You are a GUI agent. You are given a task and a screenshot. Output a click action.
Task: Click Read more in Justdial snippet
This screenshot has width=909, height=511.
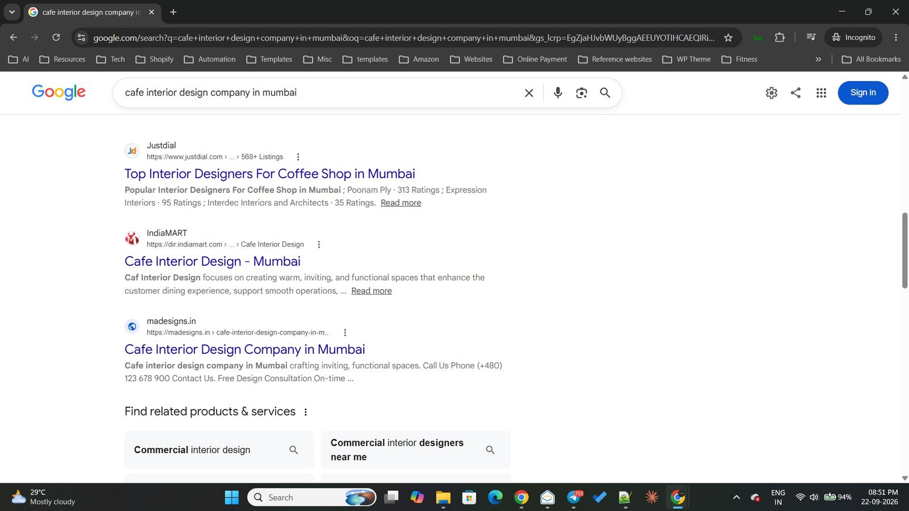pyautogui.click(x=401, y=203)
